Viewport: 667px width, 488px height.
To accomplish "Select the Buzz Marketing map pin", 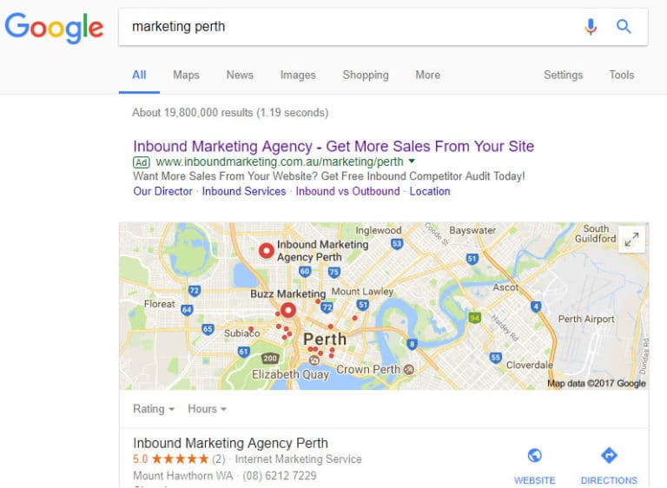I will (x=288, y=310).
